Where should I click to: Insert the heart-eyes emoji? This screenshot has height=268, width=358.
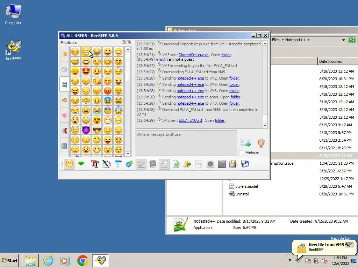tap(86, 71)
